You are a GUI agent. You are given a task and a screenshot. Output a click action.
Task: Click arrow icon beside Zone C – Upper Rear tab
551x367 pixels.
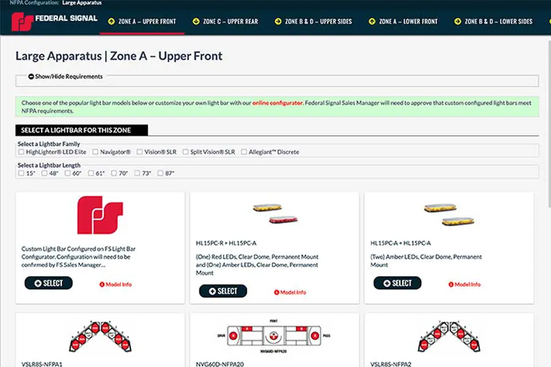[196, 21]
